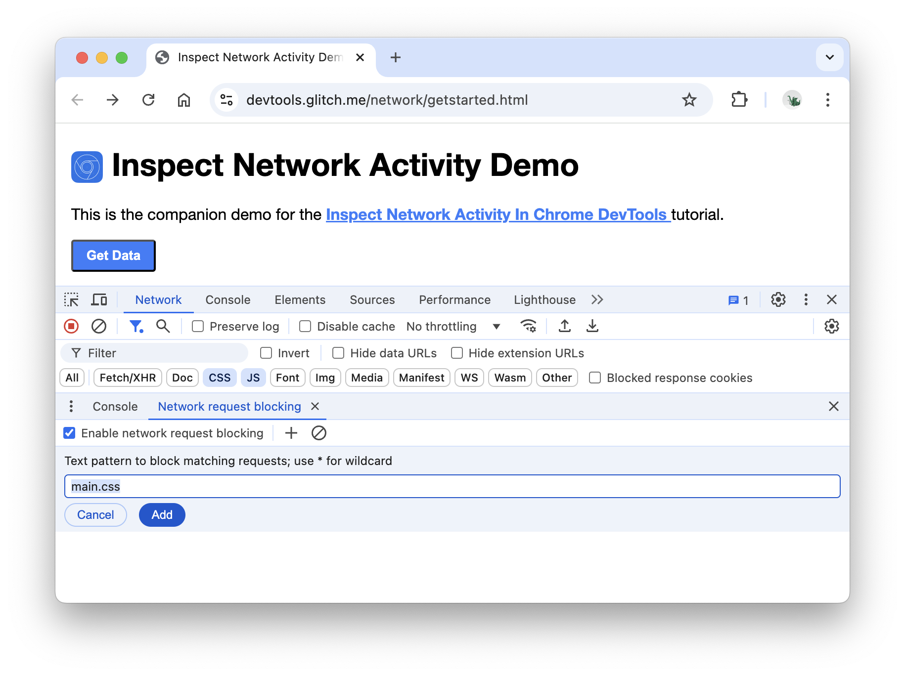Export the network log as HAR

[592, 326]
